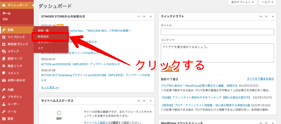This screenshot has height=124, width=281.
Task: Choose タグ from the flyout menu
Action: [x=40, y=48]
